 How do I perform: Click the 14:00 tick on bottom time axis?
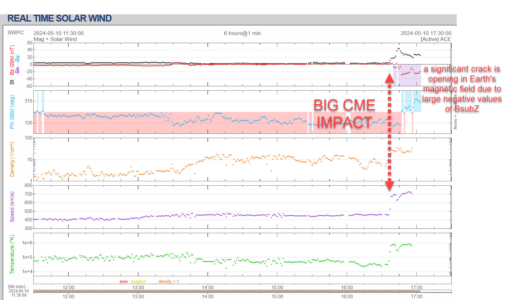(208, 296)
